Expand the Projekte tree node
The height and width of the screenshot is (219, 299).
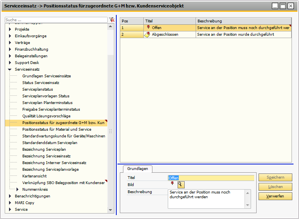(10, 29)
